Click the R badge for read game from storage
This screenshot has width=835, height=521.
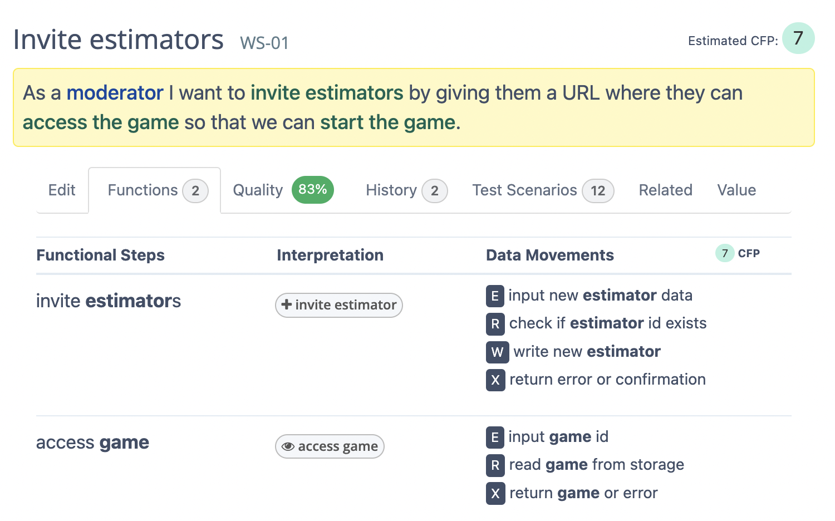495,465
